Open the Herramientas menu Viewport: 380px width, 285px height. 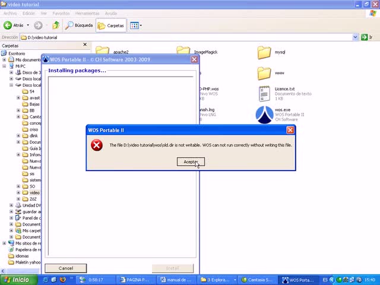[x=87, y=13]
